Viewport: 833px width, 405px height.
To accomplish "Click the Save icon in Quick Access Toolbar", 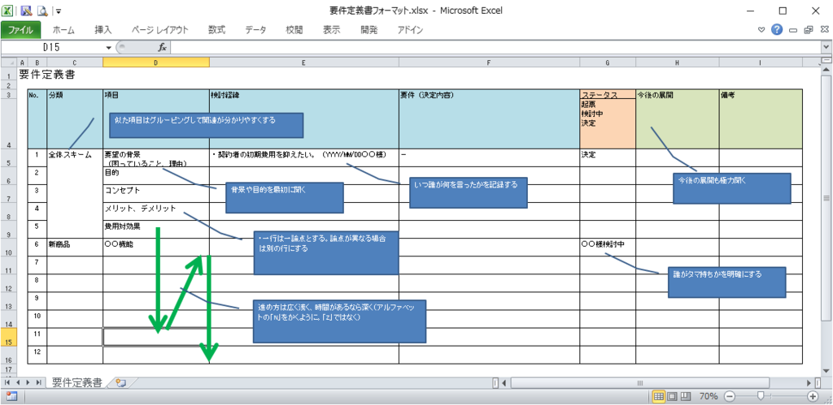I will pos(26,10).
